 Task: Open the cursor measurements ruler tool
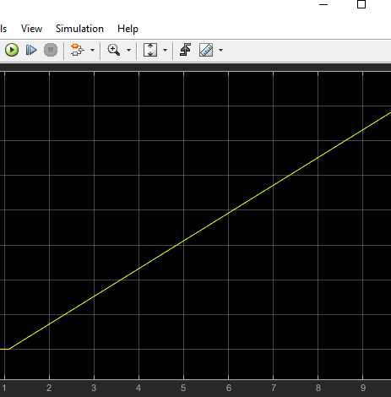point(206,50)
